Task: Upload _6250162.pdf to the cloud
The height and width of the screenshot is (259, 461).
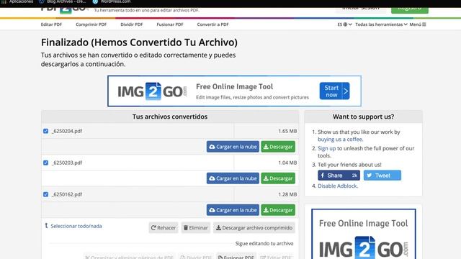Action: tap(233, 210)
